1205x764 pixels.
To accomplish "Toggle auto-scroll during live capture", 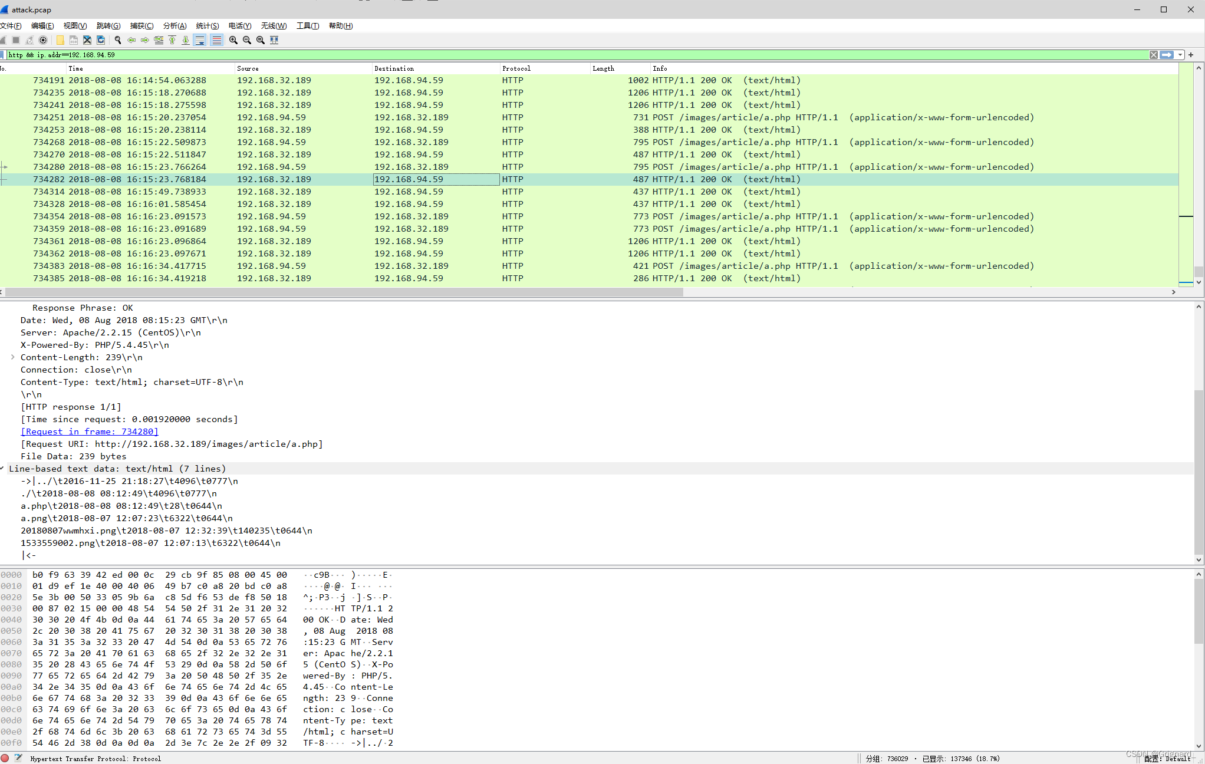I will (200, 40).
